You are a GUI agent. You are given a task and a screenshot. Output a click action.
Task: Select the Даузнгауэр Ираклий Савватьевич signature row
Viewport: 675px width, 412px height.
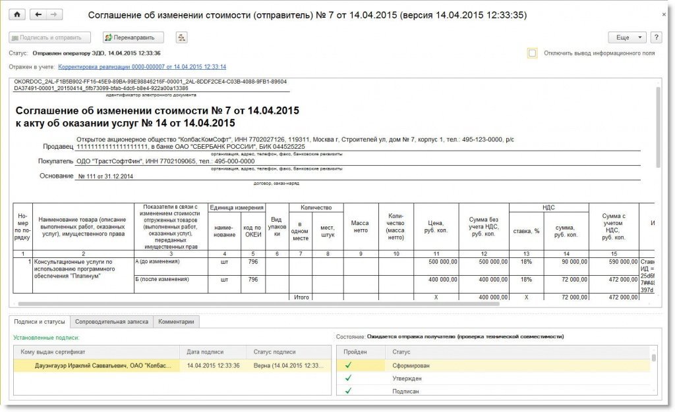click(99, 365)
